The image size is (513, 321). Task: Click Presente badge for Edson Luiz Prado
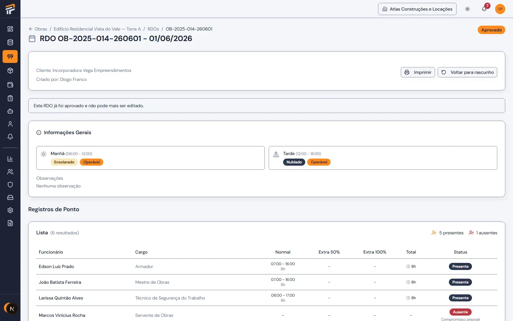(460, 266)
